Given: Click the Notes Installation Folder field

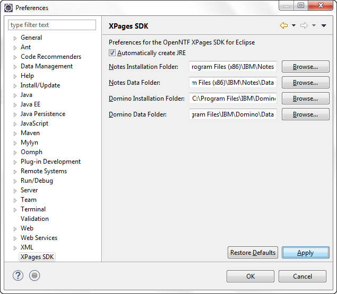Looking at the screenshot, I should pos(233,67).
